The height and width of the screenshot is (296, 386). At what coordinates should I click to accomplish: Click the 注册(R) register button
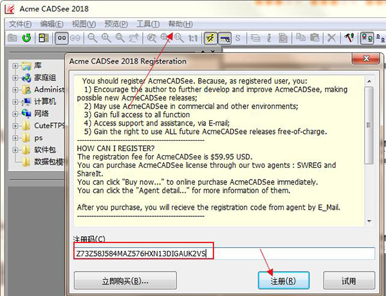pyautogui.click(x=284, y=281)
